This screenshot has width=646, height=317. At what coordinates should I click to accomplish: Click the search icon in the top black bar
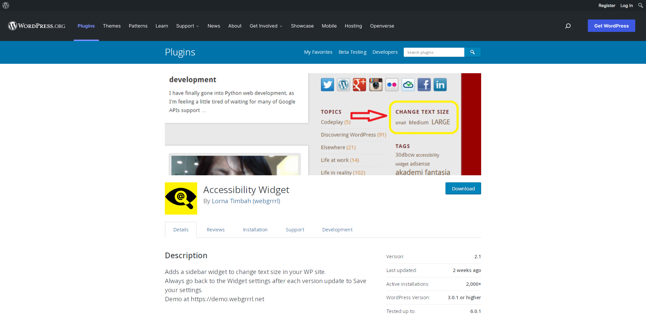click(x=640, y=5)
